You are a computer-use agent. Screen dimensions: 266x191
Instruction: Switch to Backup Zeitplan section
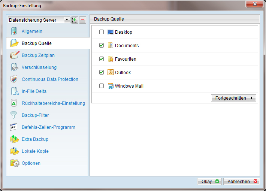[x=38, y=55]
